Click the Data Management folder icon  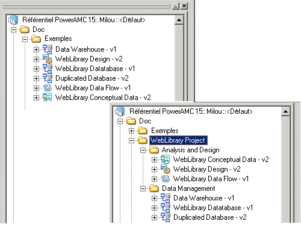[154, 188]
